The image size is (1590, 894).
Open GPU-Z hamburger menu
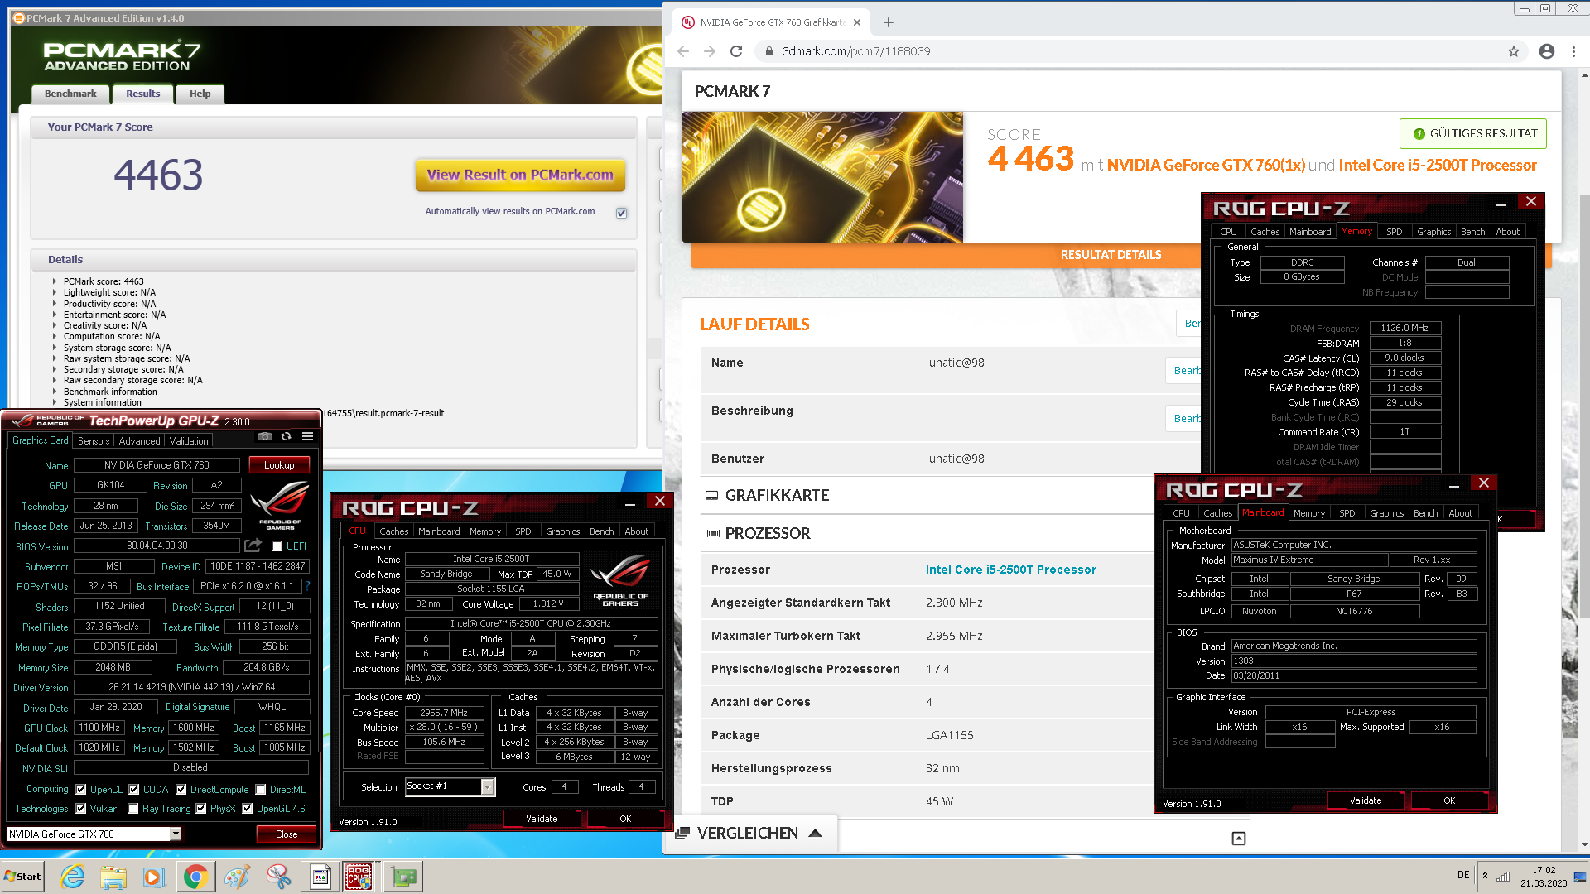tap(307, 436)
